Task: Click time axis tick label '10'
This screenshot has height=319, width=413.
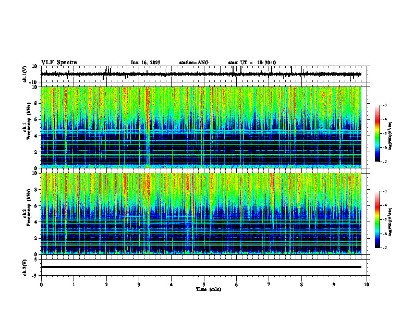Action: [367, 285]
